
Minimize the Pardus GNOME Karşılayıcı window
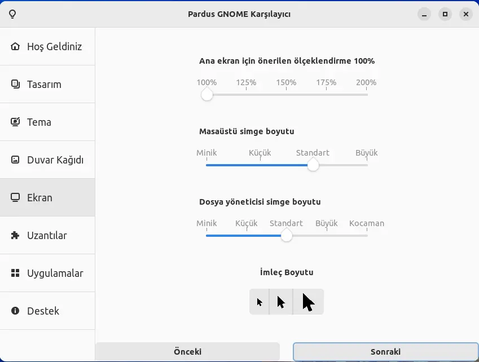[424, 14]
